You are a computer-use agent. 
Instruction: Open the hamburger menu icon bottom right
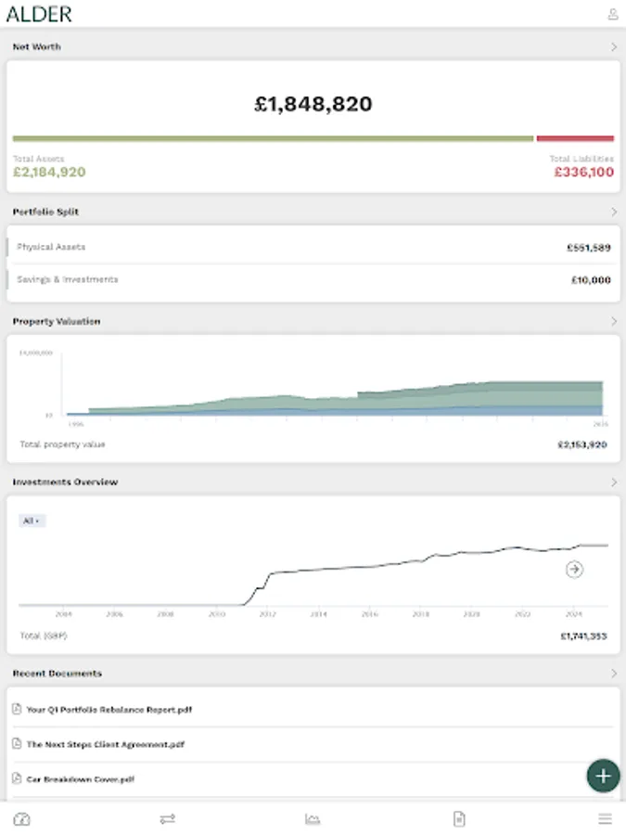(605, 818)
